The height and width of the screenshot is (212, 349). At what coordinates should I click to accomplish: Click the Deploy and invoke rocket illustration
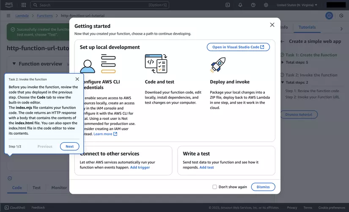[x=218, y=65]
